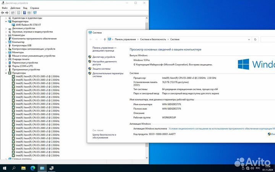Select the first Intel Xeon E5-2680 v3 entry
Viewport: 275px width, 172px height.
[x=37, y=76]
